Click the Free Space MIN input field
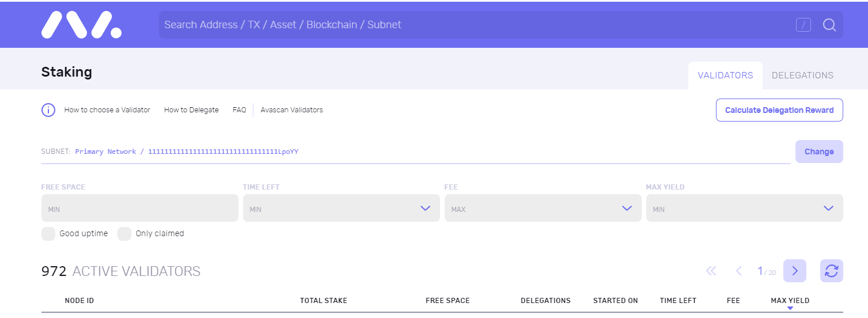Image resolution: width=868 pixels, height=318 pixels. 140,208
